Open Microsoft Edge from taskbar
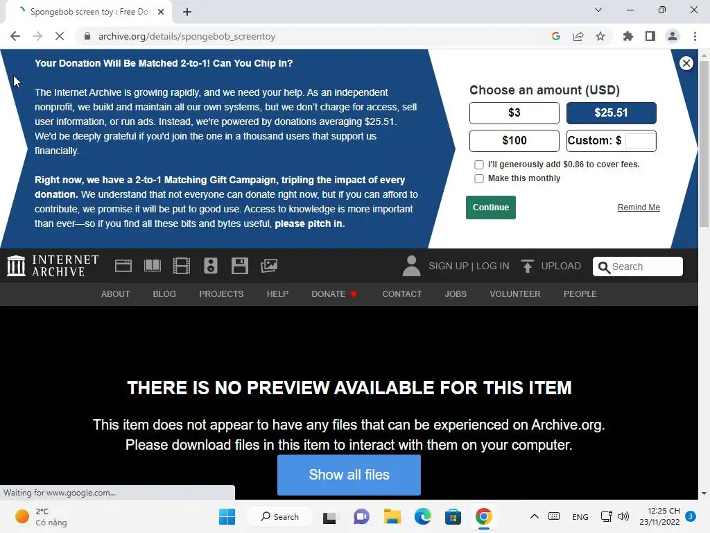Viewport: 710px width, 533px height. point(422,516)
